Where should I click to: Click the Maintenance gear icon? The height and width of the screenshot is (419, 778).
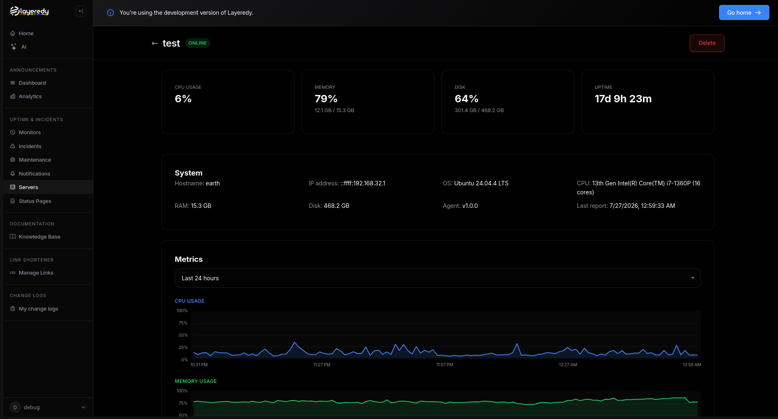pyautogui.click(x=13, y=160)
